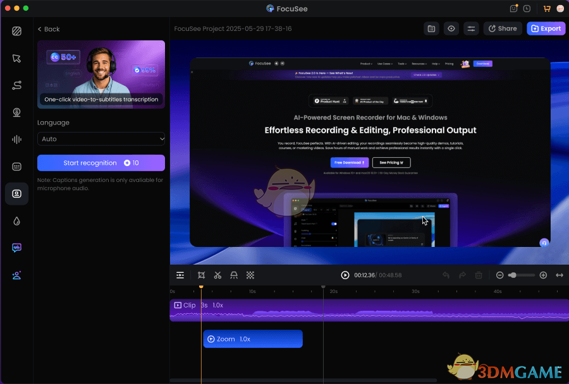Toggle preview with the eye icon
Screen dimensions: 569x384
click(x=451, y=28)
